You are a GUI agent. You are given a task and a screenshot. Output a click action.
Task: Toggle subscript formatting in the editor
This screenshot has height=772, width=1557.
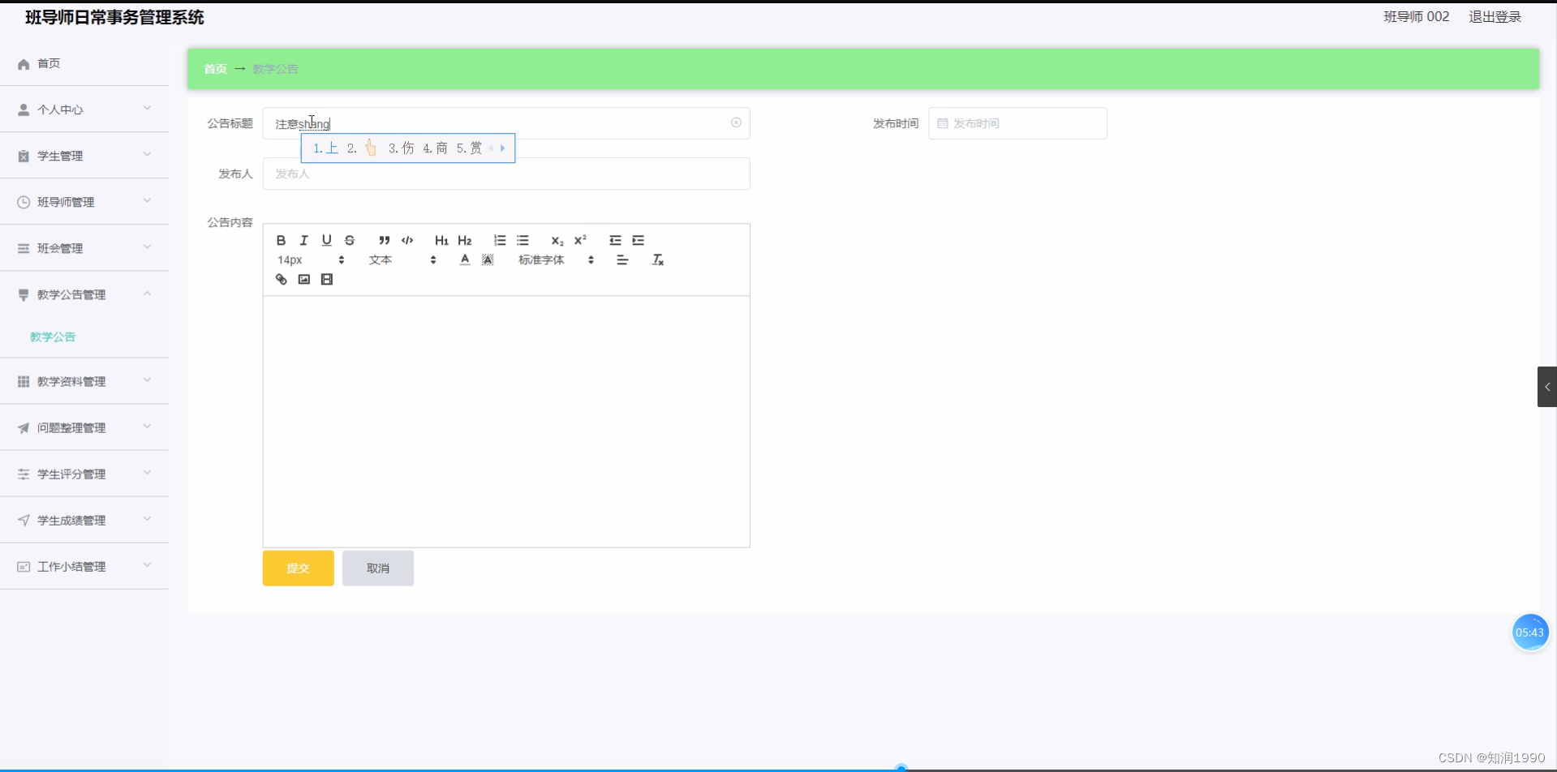557,240
